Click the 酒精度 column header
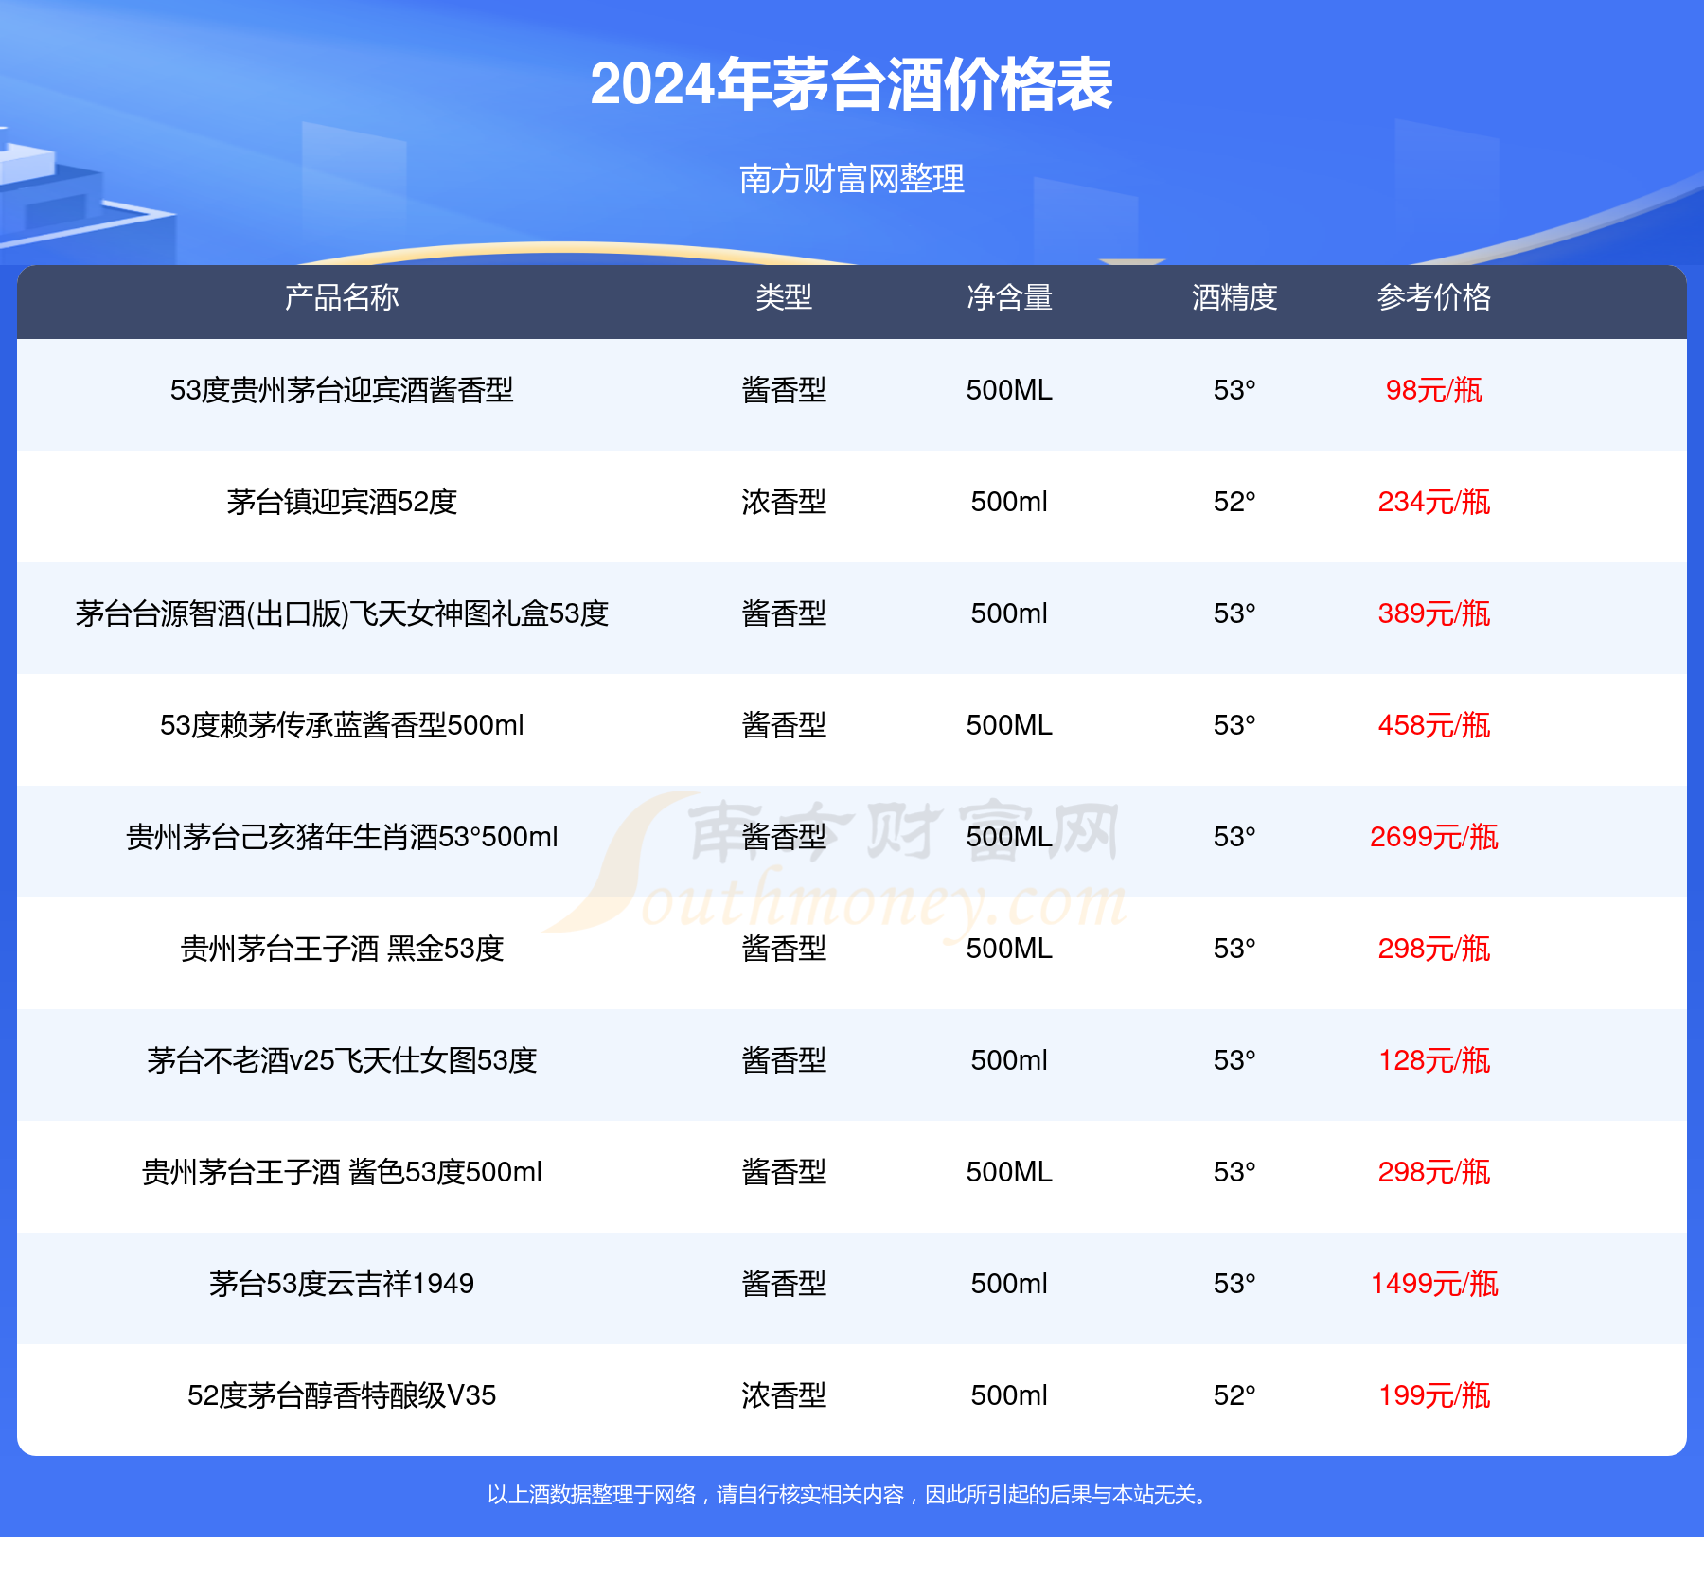 click(x=1234, y=297)
